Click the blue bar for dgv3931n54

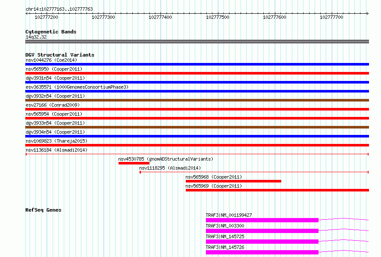pos(197,82)
